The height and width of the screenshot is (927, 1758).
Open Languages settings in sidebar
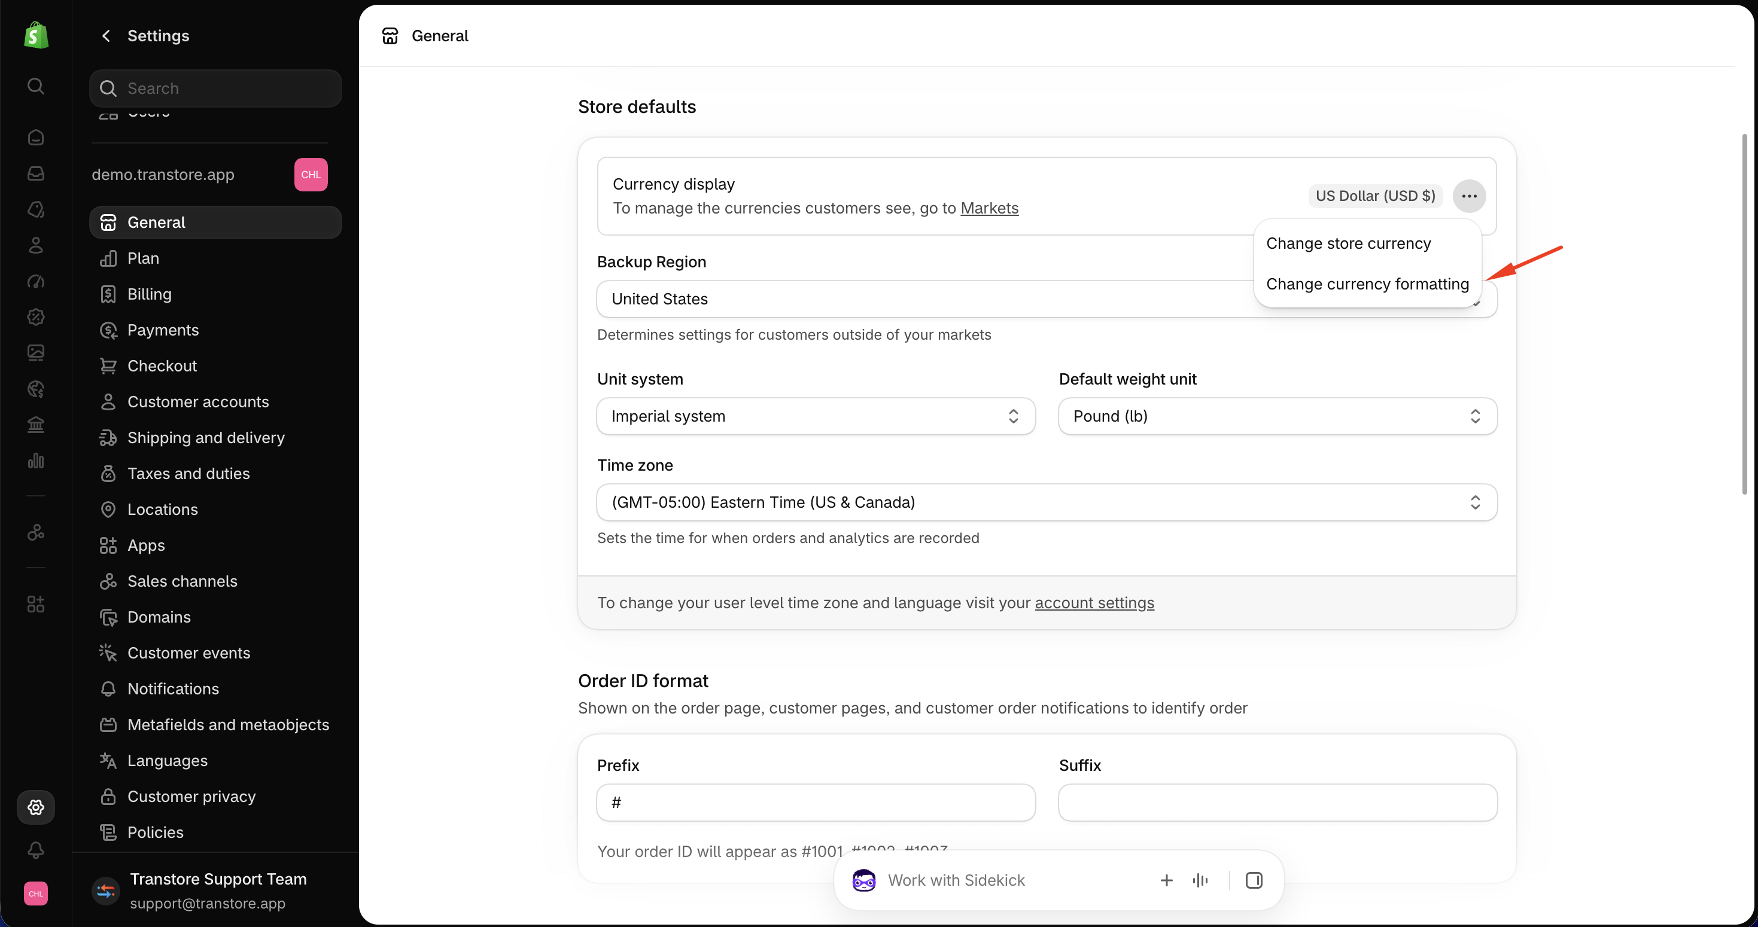click(x=215, y=761)
